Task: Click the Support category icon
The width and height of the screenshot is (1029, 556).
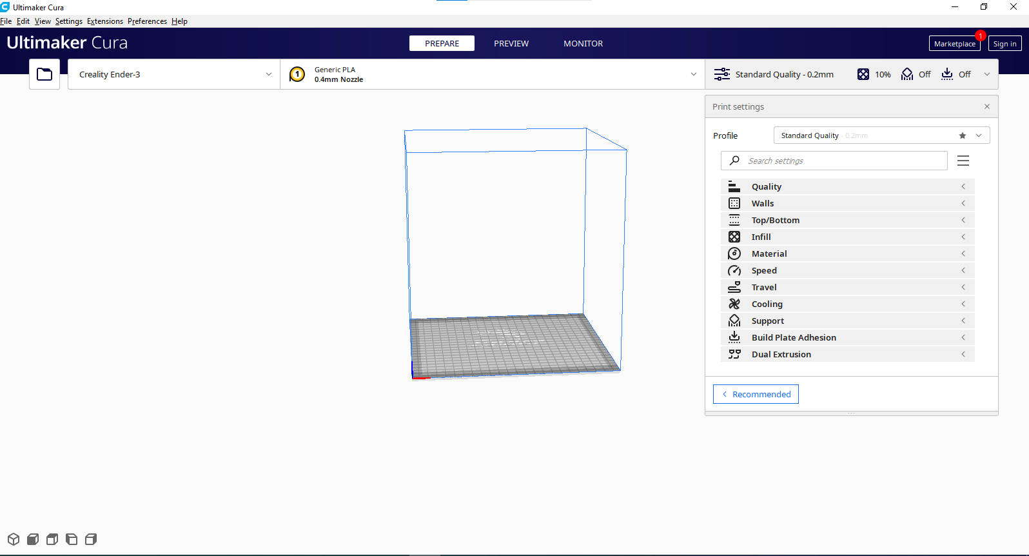Action: click(734, 321)
